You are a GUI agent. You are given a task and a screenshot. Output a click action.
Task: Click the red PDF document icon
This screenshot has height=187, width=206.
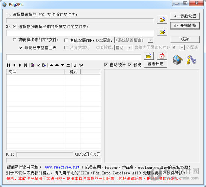point(162,56)
